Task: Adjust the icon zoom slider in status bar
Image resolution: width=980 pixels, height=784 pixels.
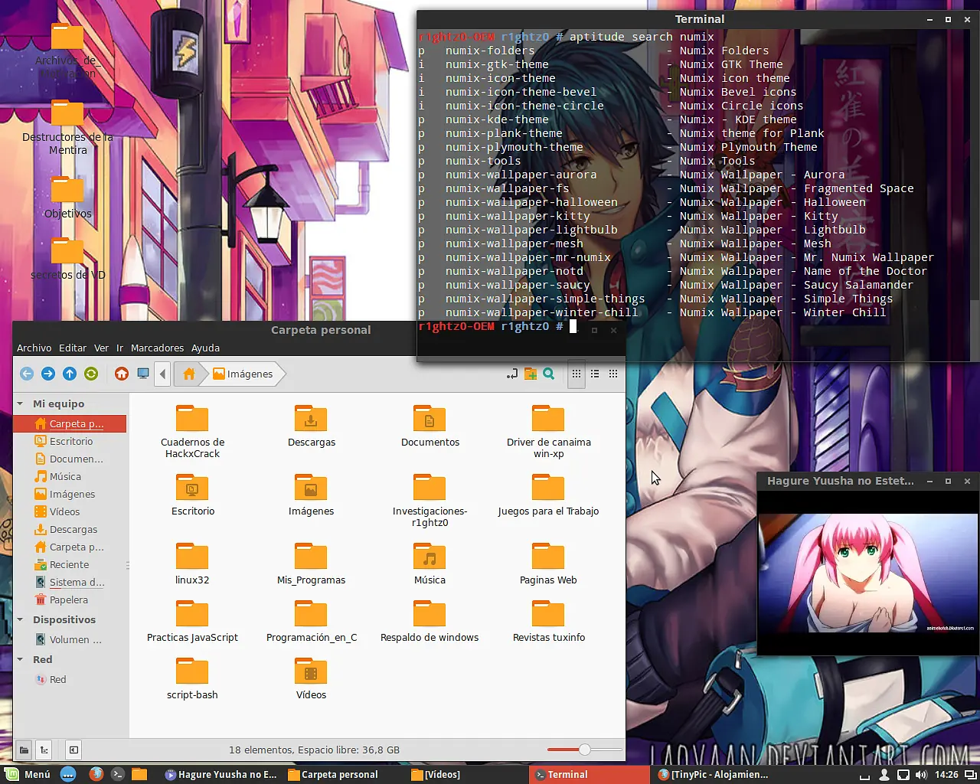Action: pyautogui.click(x=584, y=750)
